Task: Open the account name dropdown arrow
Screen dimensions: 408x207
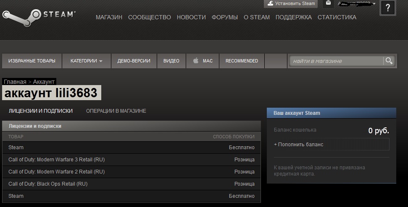Action: point(374,4)
